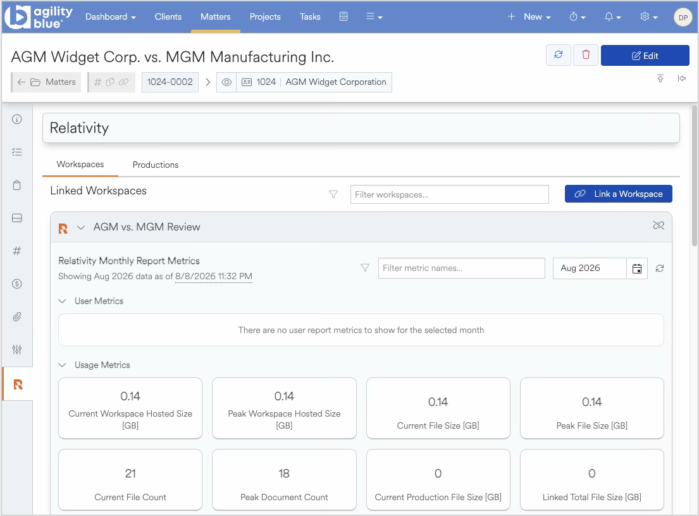Switch to the Workspaces tab

coord(80,164)
